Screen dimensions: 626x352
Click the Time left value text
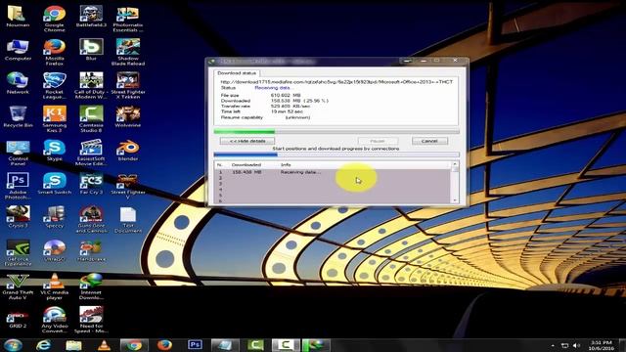[x=287, y=111]
